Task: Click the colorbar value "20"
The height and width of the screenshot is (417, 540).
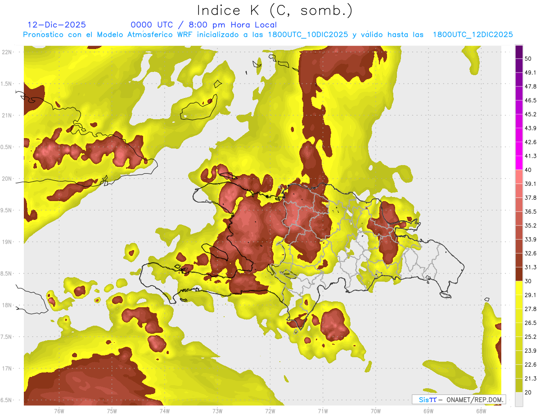Action: point(529,392)
